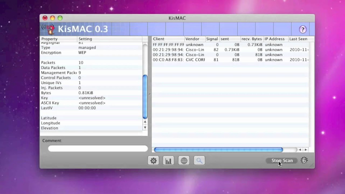This screenshot has width=345, height=194.
Task: Select the Unique IVs property row
Action: pyautogui.click(x=91, y=83)
